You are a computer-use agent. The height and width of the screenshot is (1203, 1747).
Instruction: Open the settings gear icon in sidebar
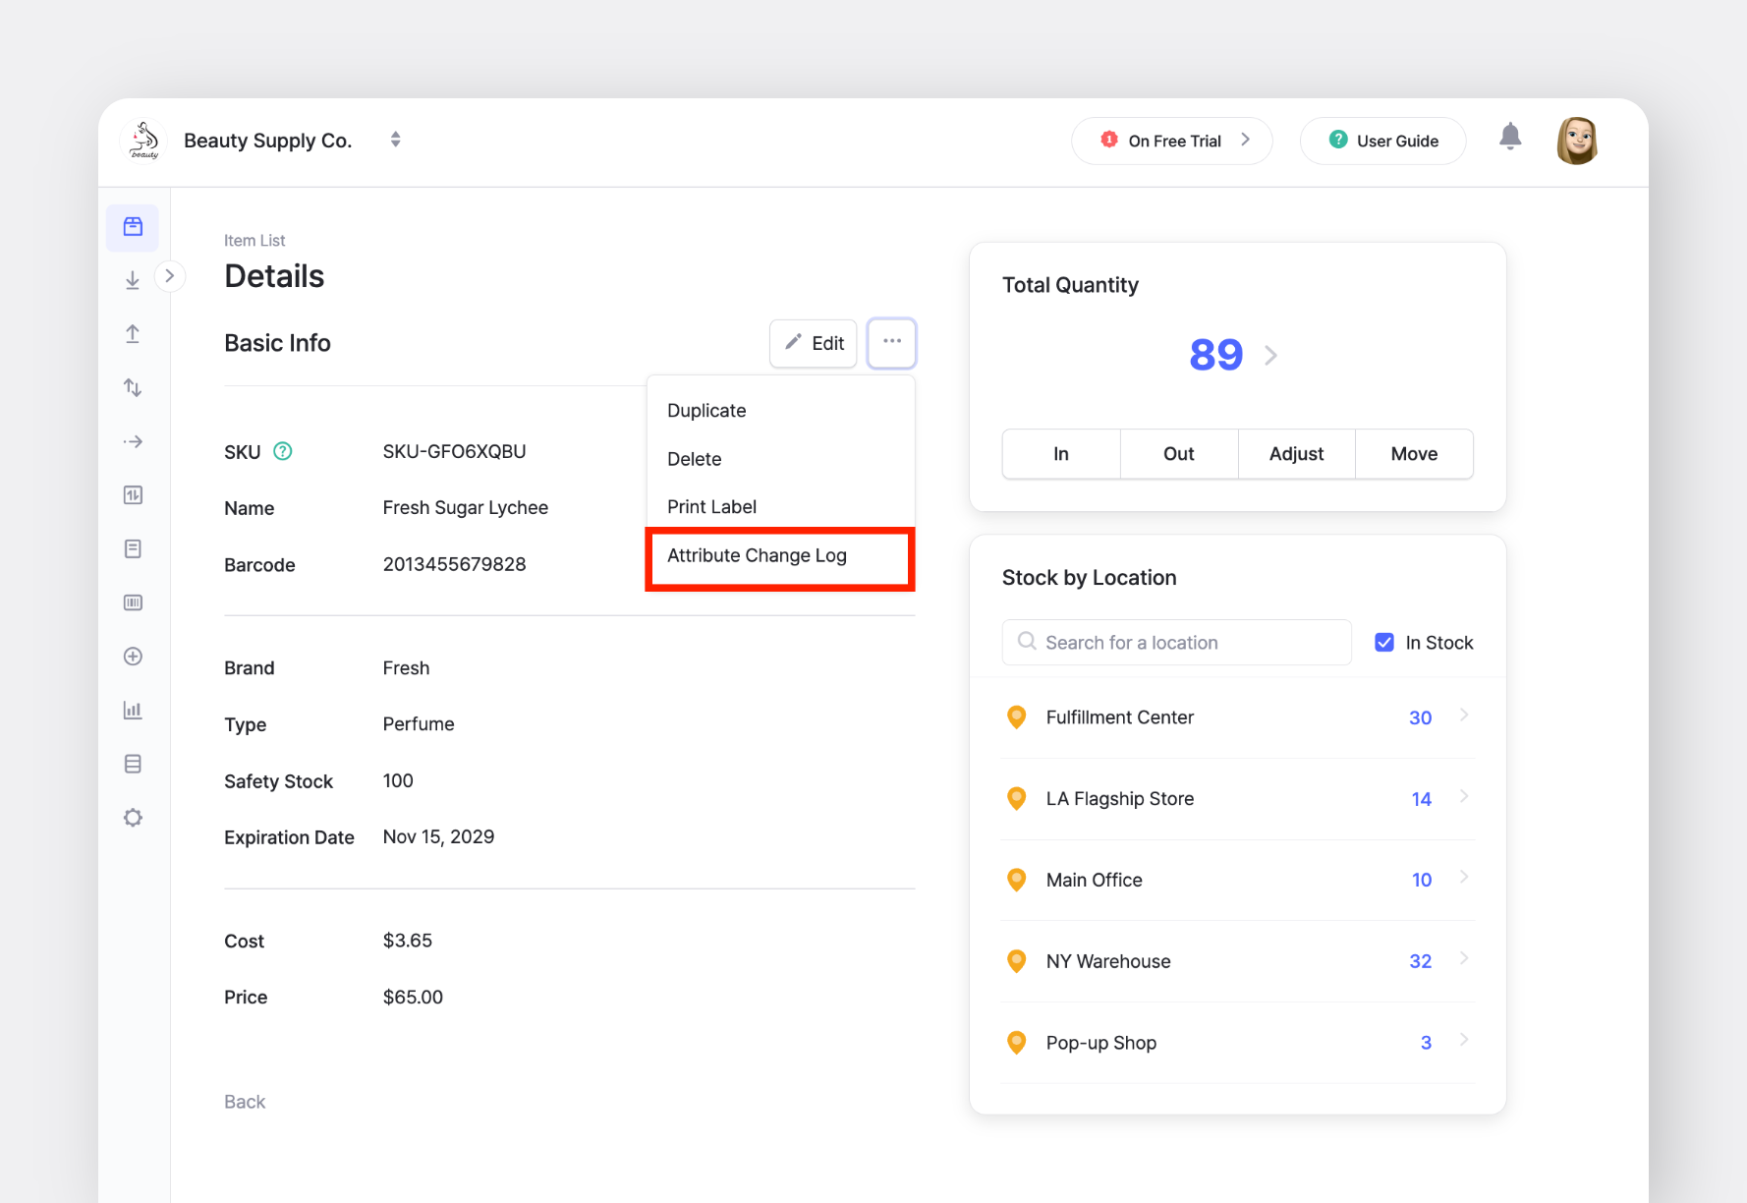pyautogui.click(x=133, y=818)
